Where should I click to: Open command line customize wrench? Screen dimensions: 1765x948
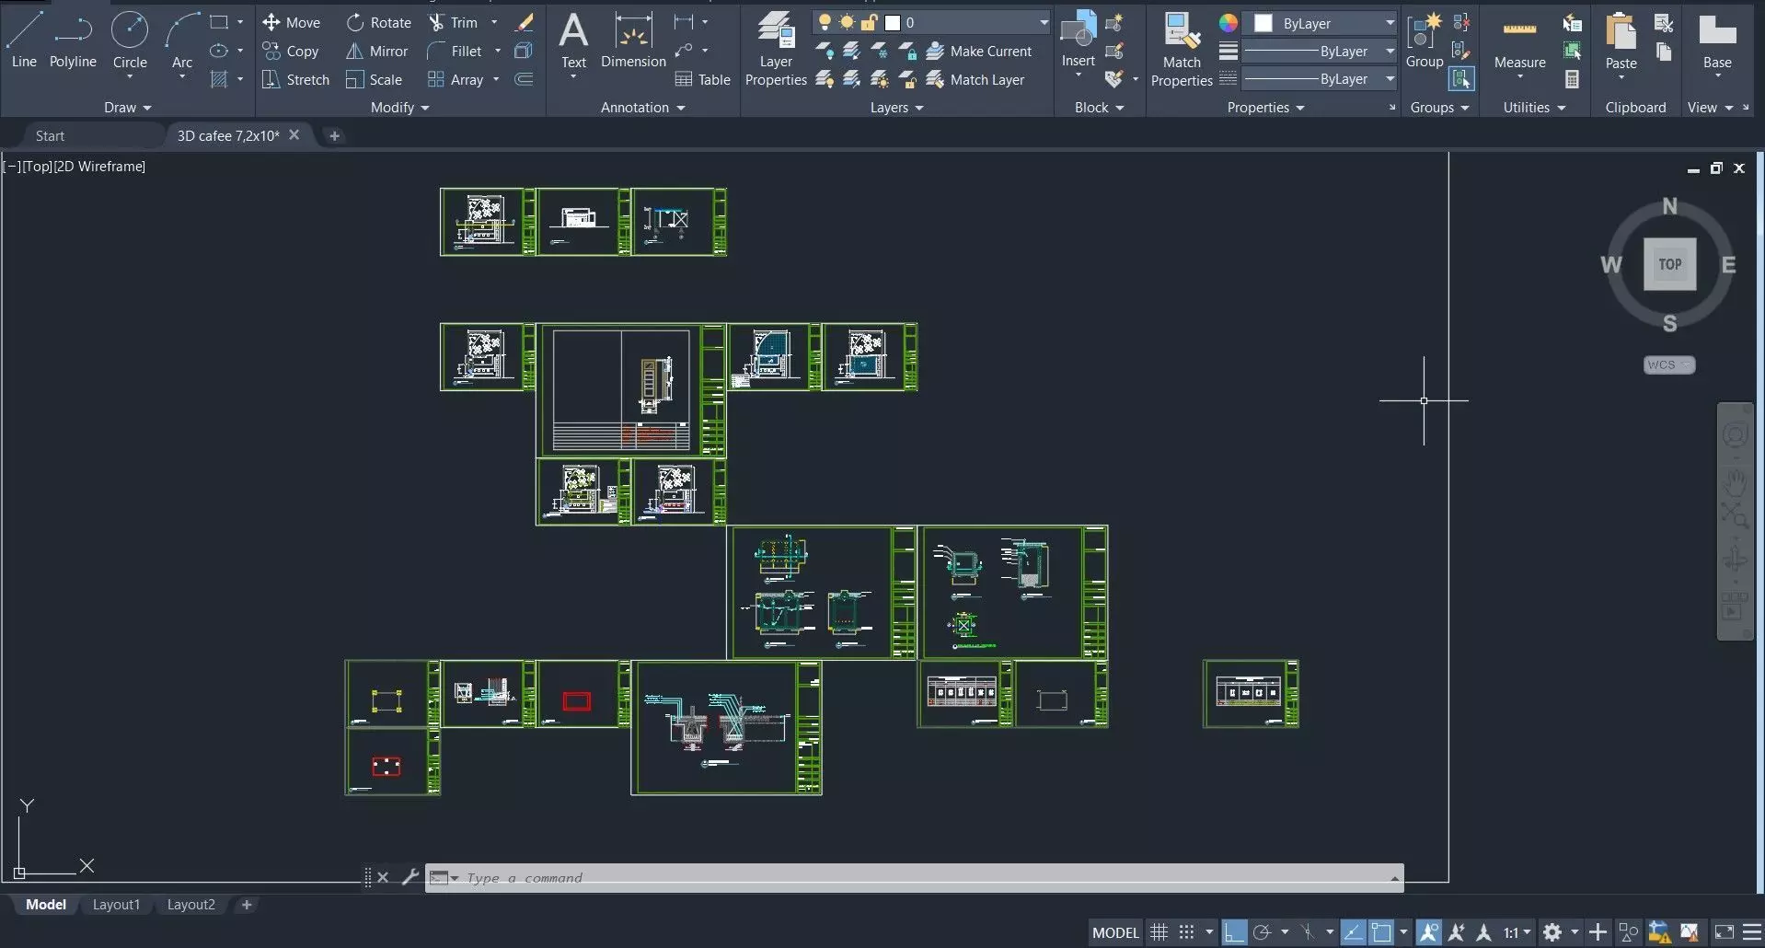[410, 877]
